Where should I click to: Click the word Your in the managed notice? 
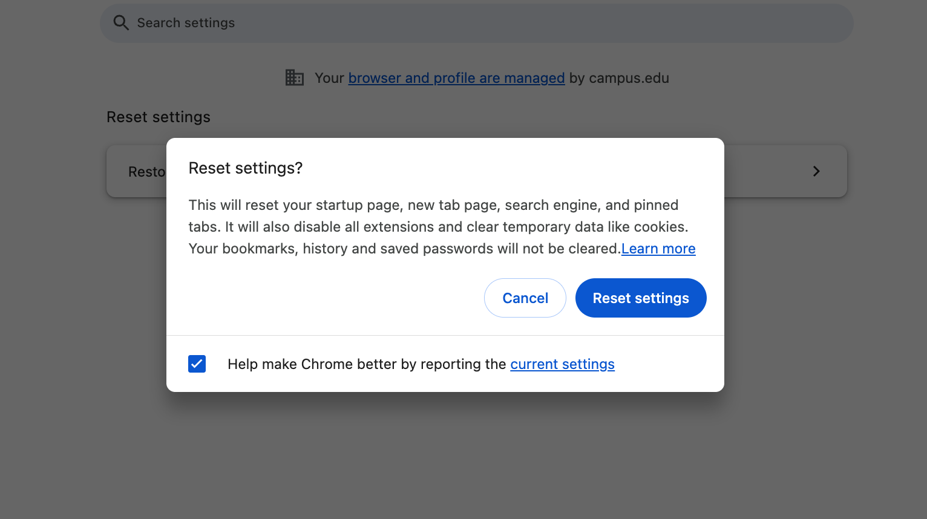329,78
